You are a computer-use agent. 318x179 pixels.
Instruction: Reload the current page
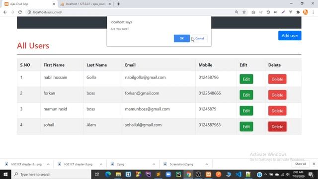(20, 12)
